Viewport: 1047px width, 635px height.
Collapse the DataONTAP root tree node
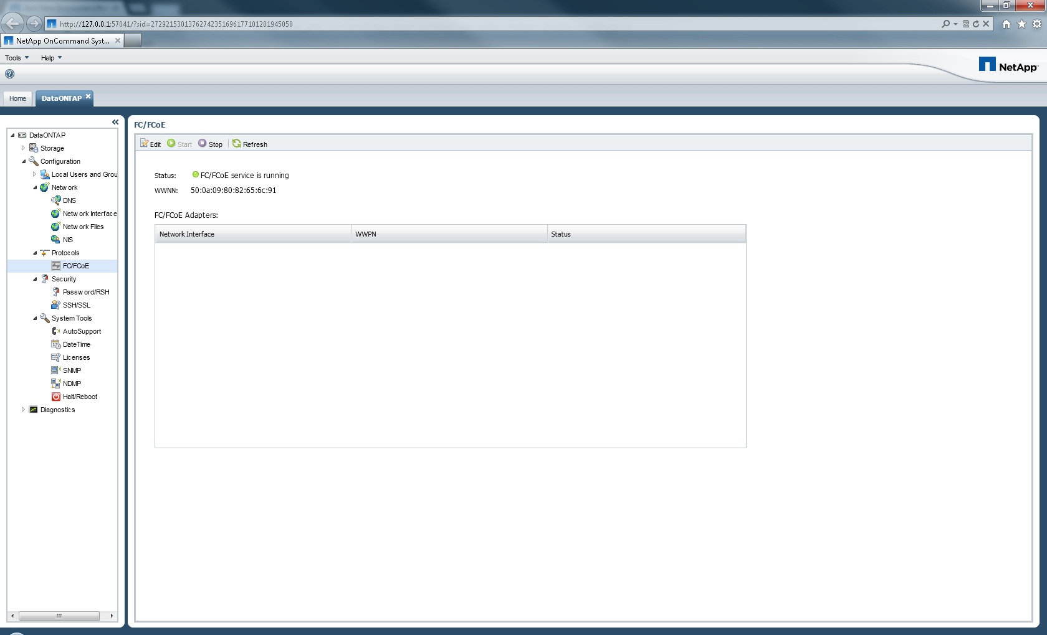pos(12,135)
